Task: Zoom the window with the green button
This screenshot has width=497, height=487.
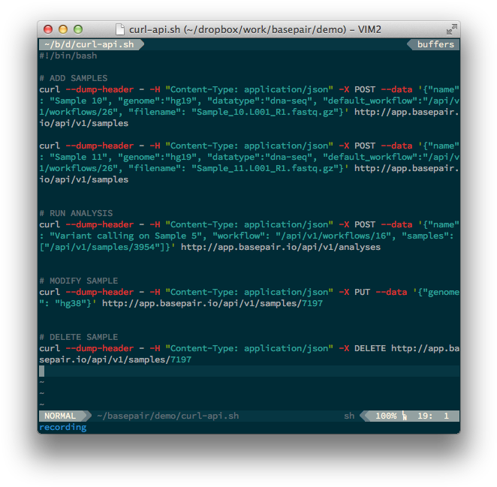Action: tap(78, 29)
